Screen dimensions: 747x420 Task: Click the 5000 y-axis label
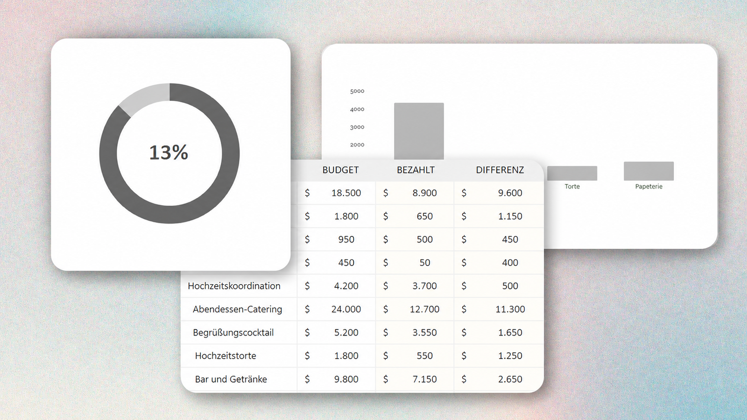pos(357,91)
